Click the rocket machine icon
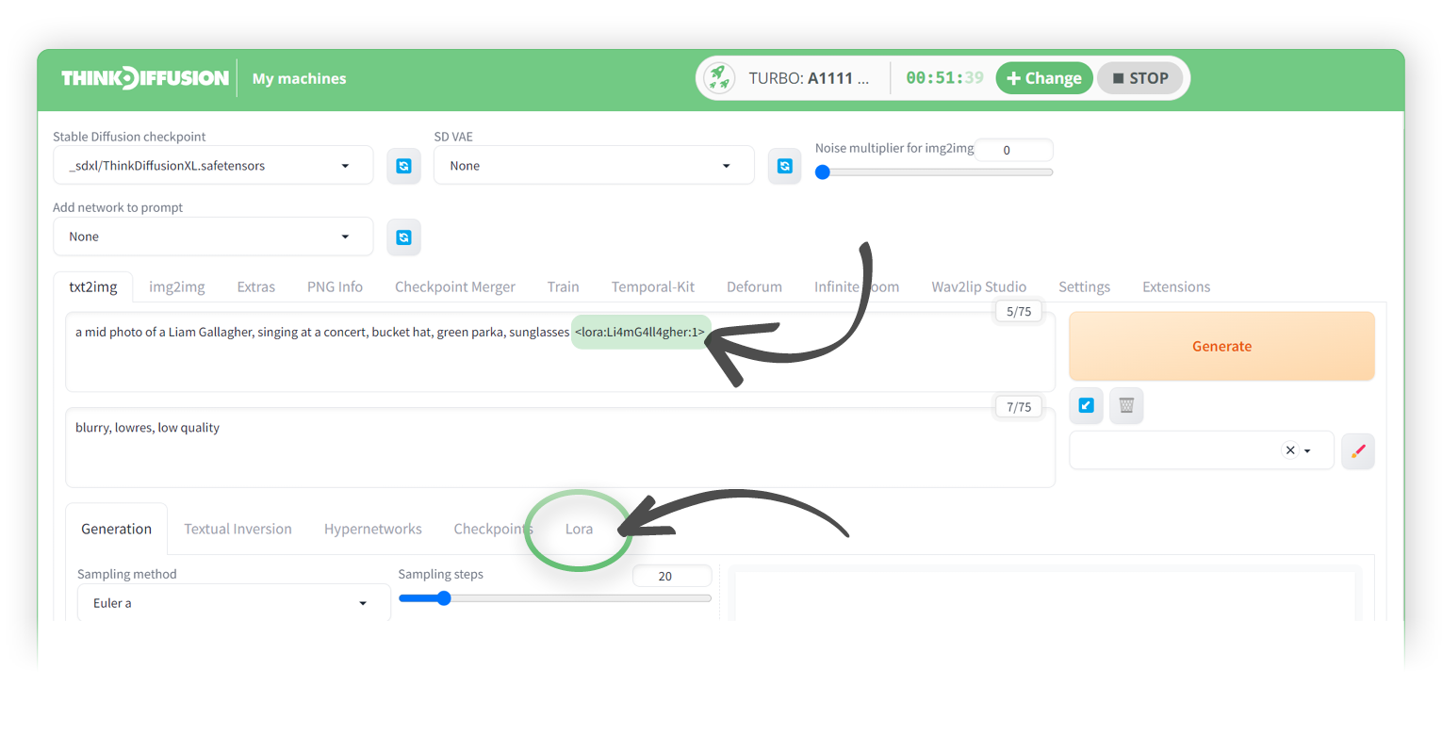The image size is (1442, 735). pyautogui.click(x=719, y=78)
